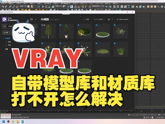Activate the Select and Move tool

coord(43,7)
